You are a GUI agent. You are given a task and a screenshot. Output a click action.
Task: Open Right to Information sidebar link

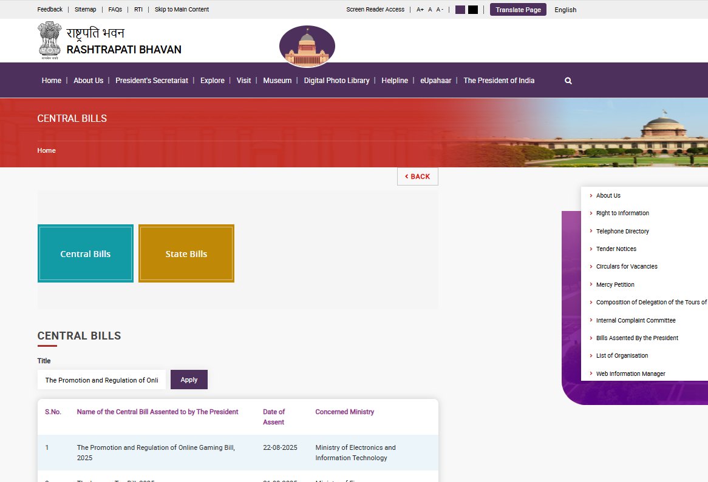point(622,213)
